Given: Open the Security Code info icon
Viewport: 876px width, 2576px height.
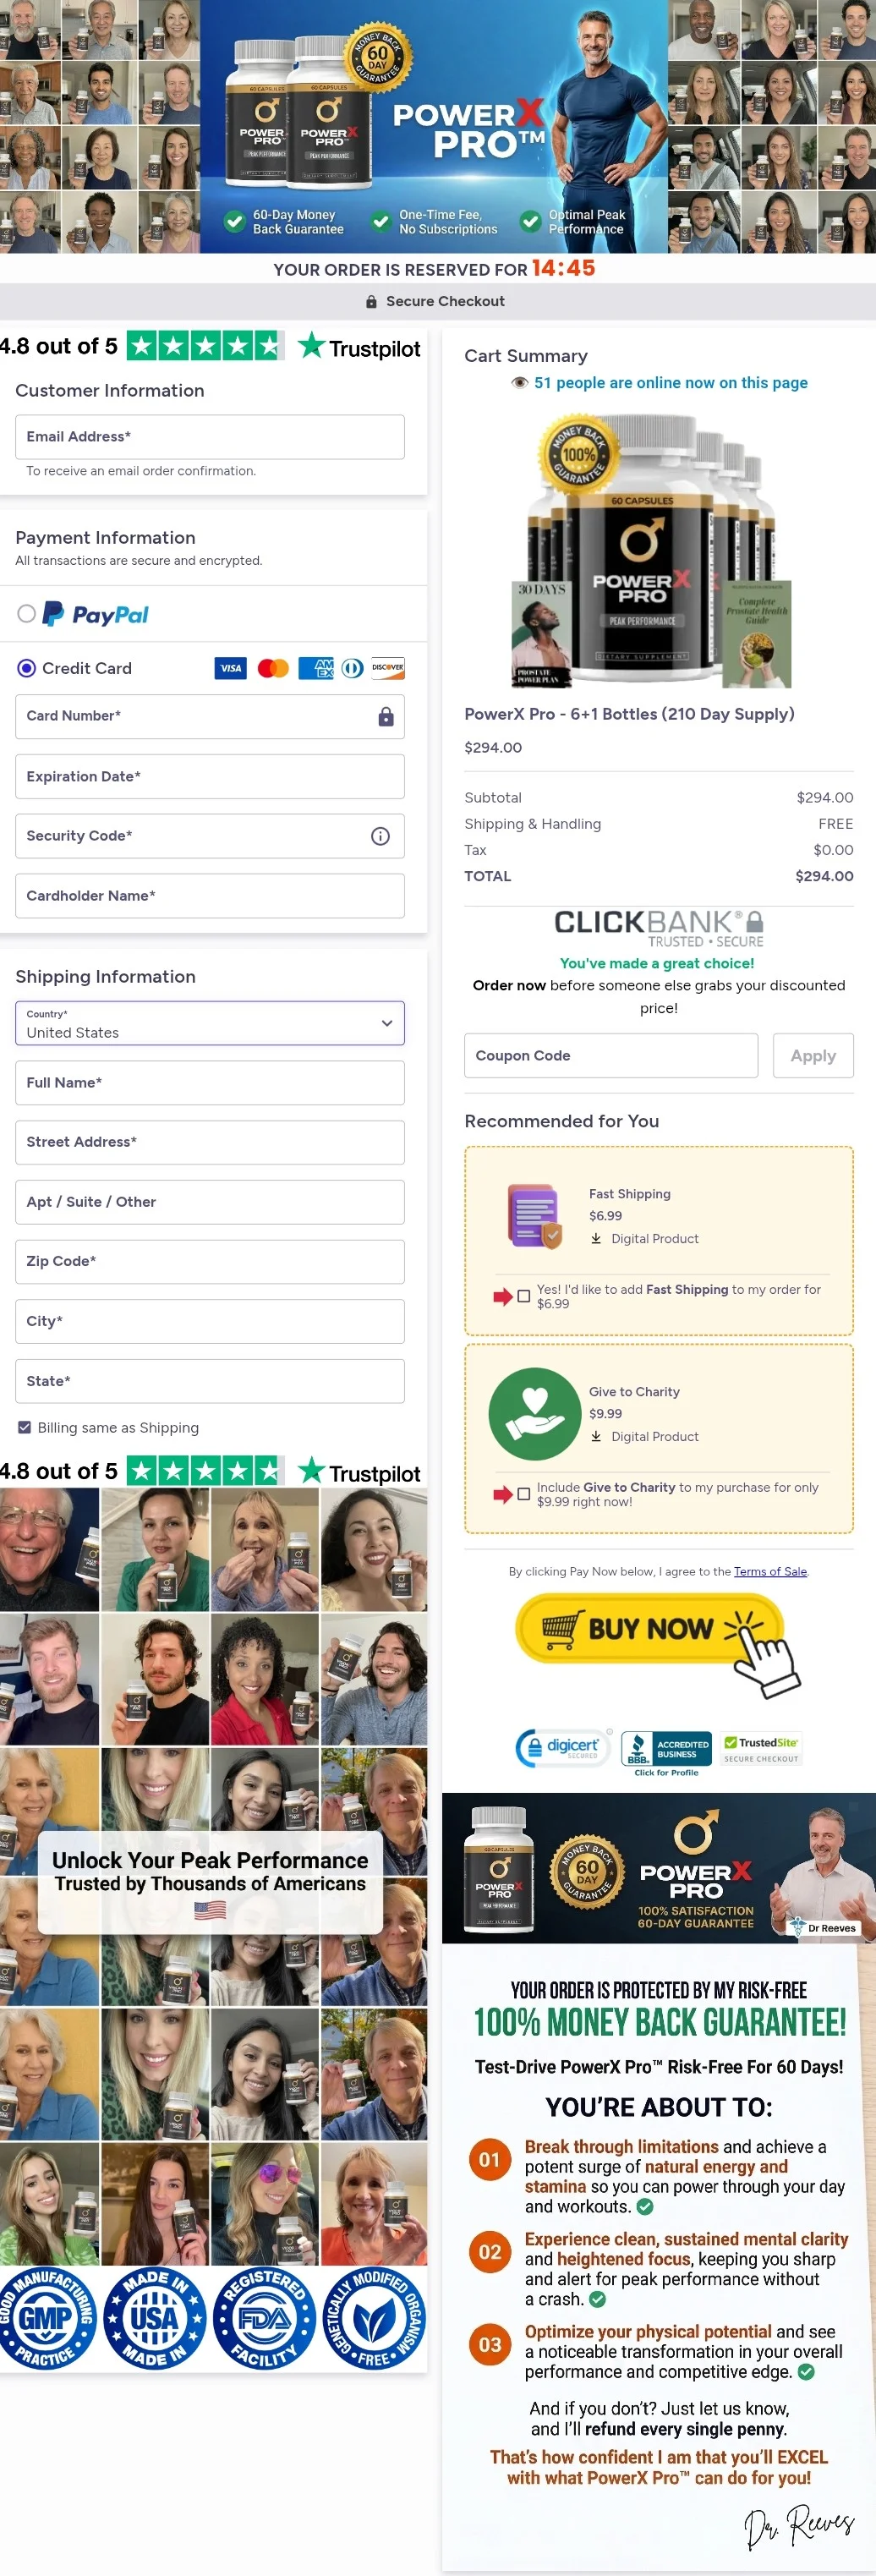Looking at the screenshot, I should [x=380, y=836].
